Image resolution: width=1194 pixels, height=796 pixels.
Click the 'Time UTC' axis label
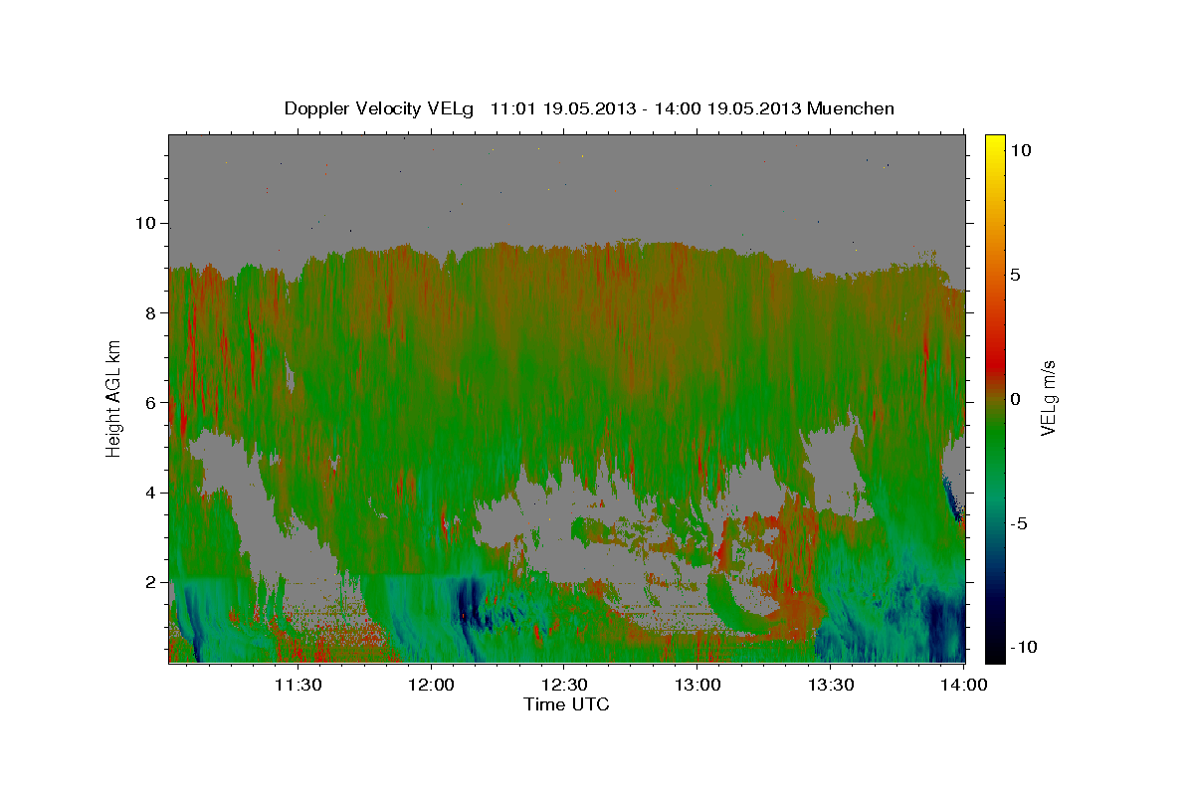point(566,704)
